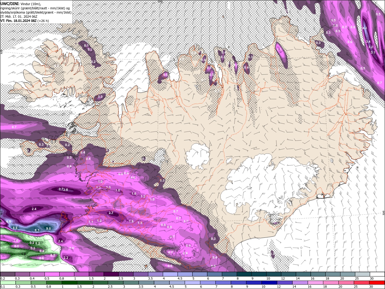Pick upper legend dark purple swatch between 2 and 2.5
The width and height of the screenshot is (385, 289).
pos(111,274)
